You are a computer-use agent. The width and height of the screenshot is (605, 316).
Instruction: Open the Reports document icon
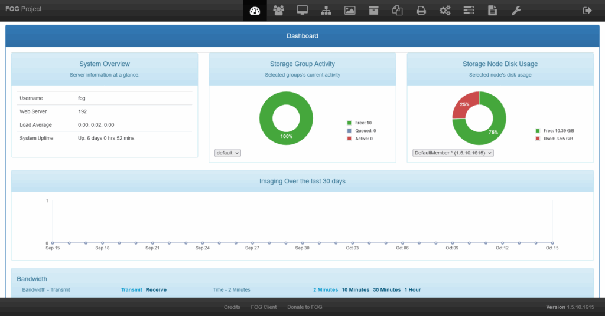click(492, 11)
